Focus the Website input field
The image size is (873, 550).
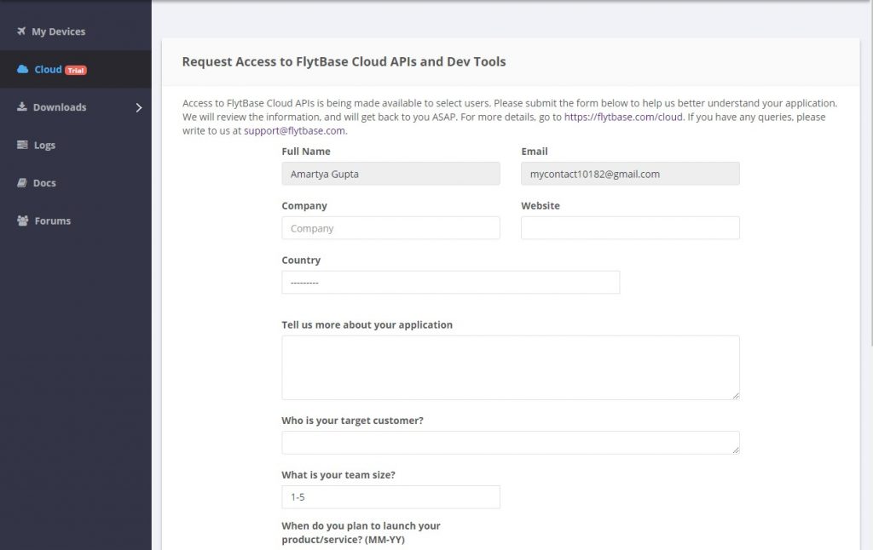(630, 228)
